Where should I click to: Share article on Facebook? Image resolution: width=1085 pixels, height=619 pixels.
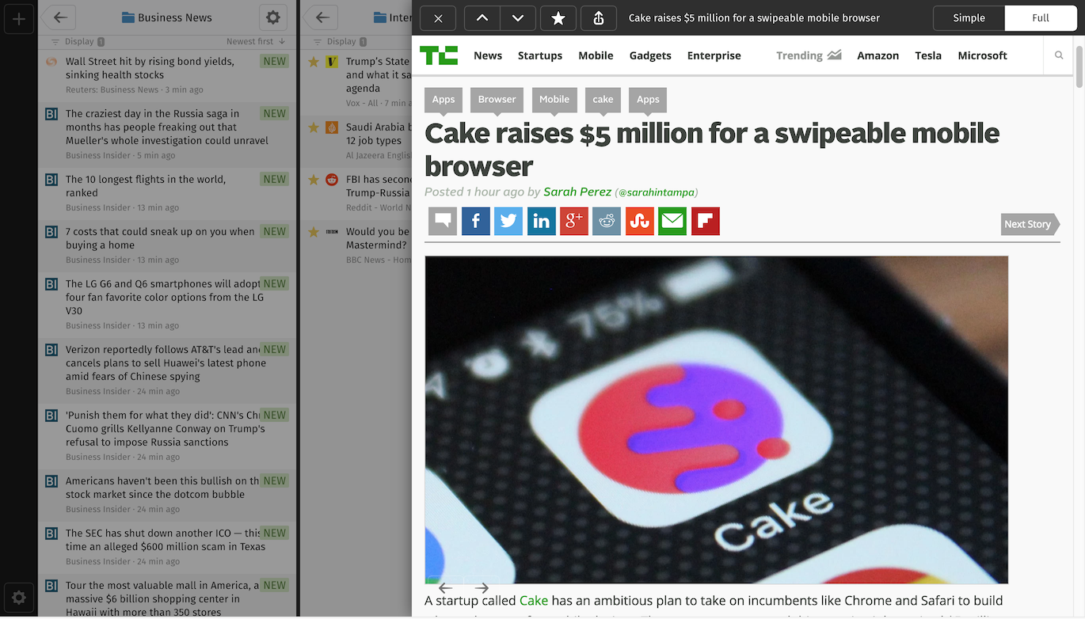coord(475,221)
